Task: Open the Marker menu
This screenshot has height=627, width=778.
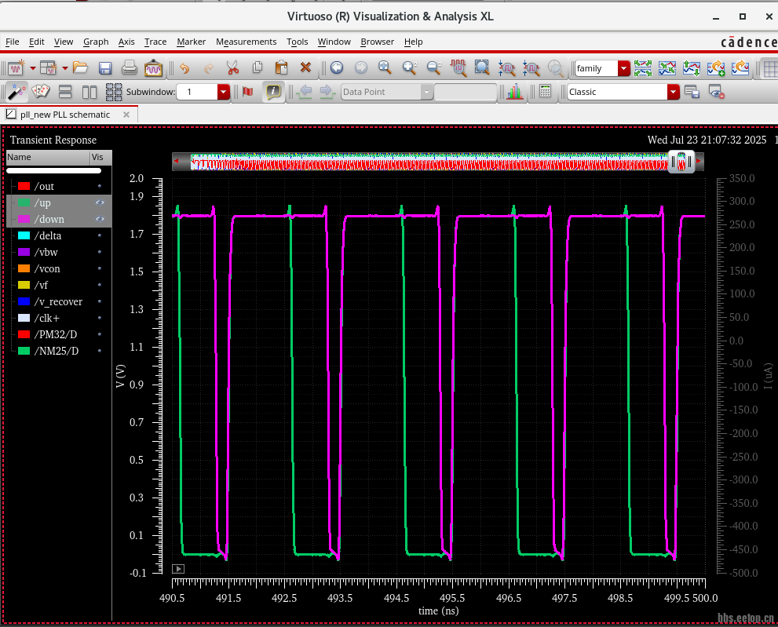Action: coord(191,42)
